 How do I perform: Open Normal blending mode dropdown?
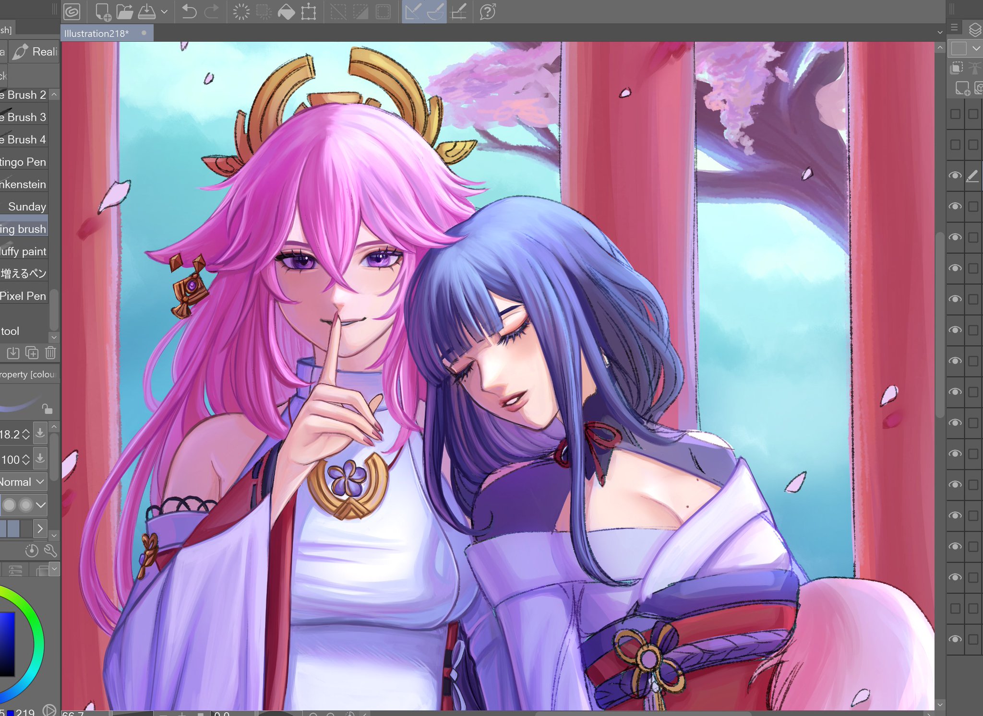[23, 481]
